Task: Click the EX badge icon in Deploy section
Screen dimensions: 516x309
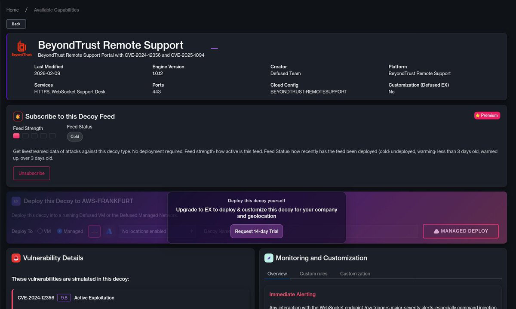Action: point(16,201)
